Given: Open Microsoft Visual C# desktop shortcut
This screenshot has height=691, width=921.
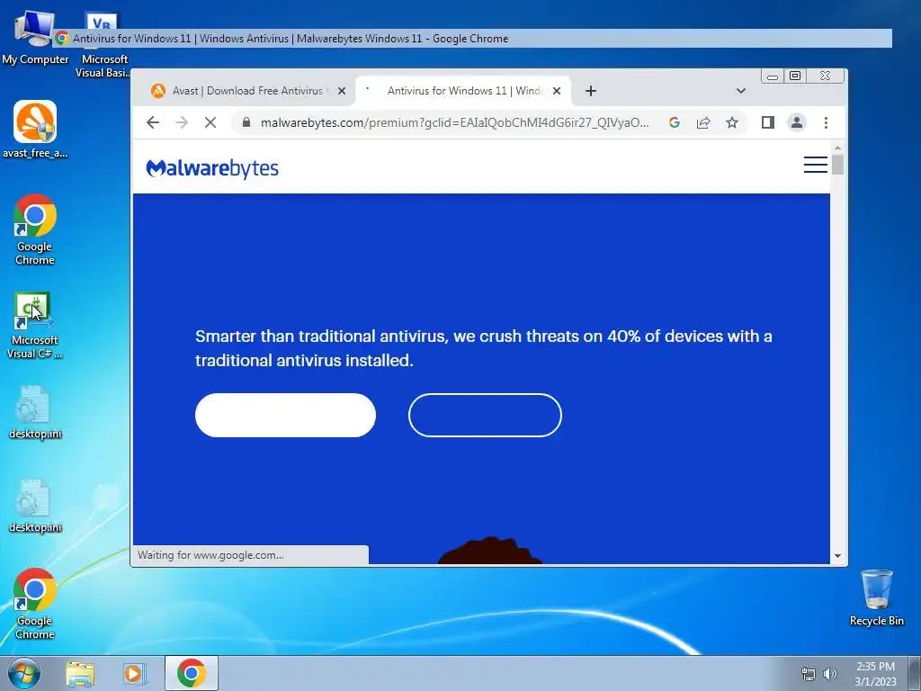Looking at the screenshot, I should tap(35, 325).
